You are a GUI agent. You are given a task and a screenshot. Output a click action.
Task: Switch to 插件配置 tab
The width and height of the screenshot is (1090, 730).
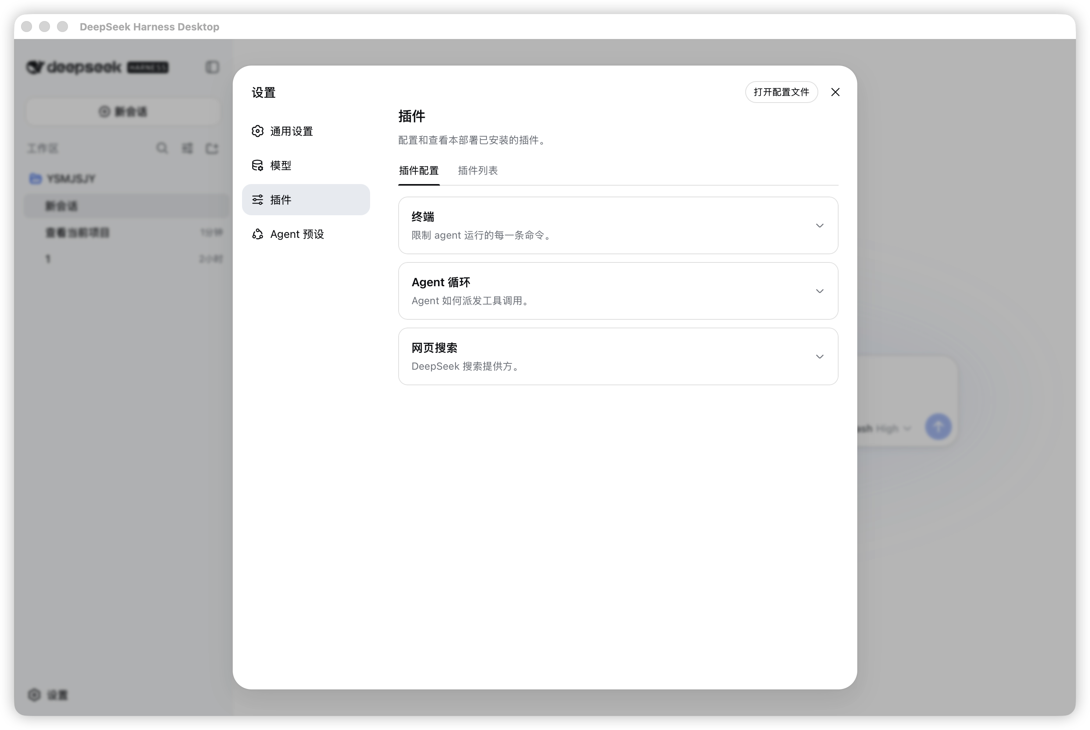tap(419, 170)
